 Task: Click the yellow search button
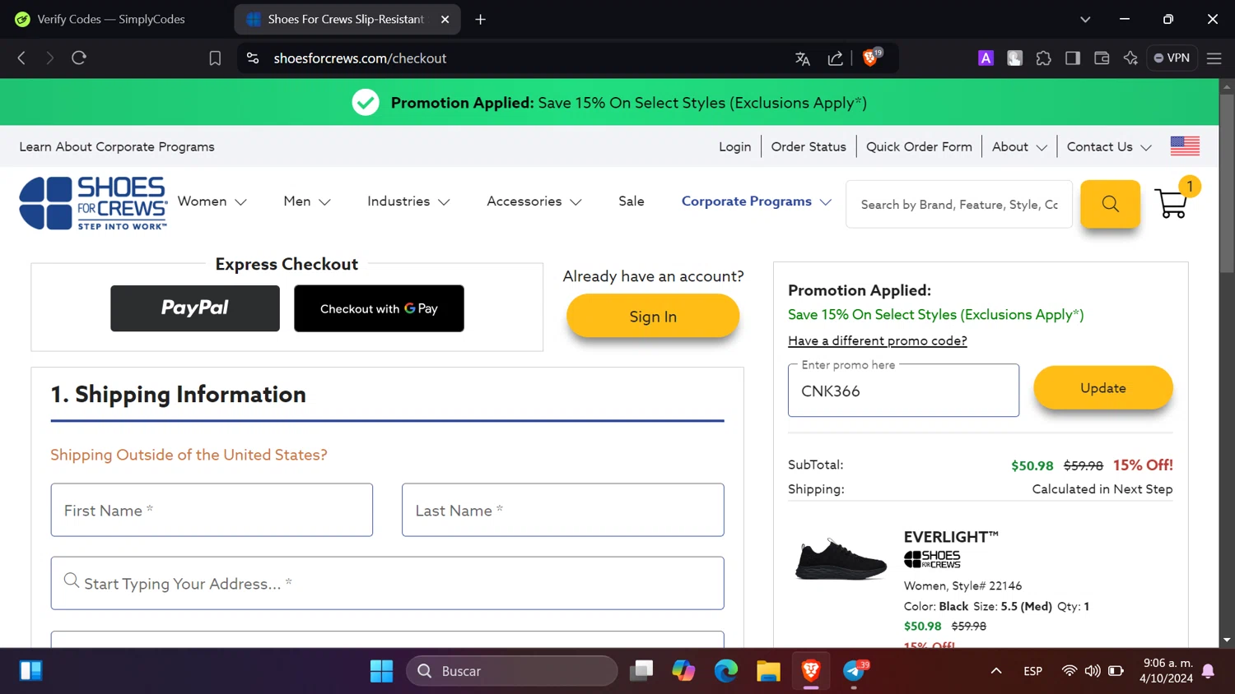point(1110,204)
